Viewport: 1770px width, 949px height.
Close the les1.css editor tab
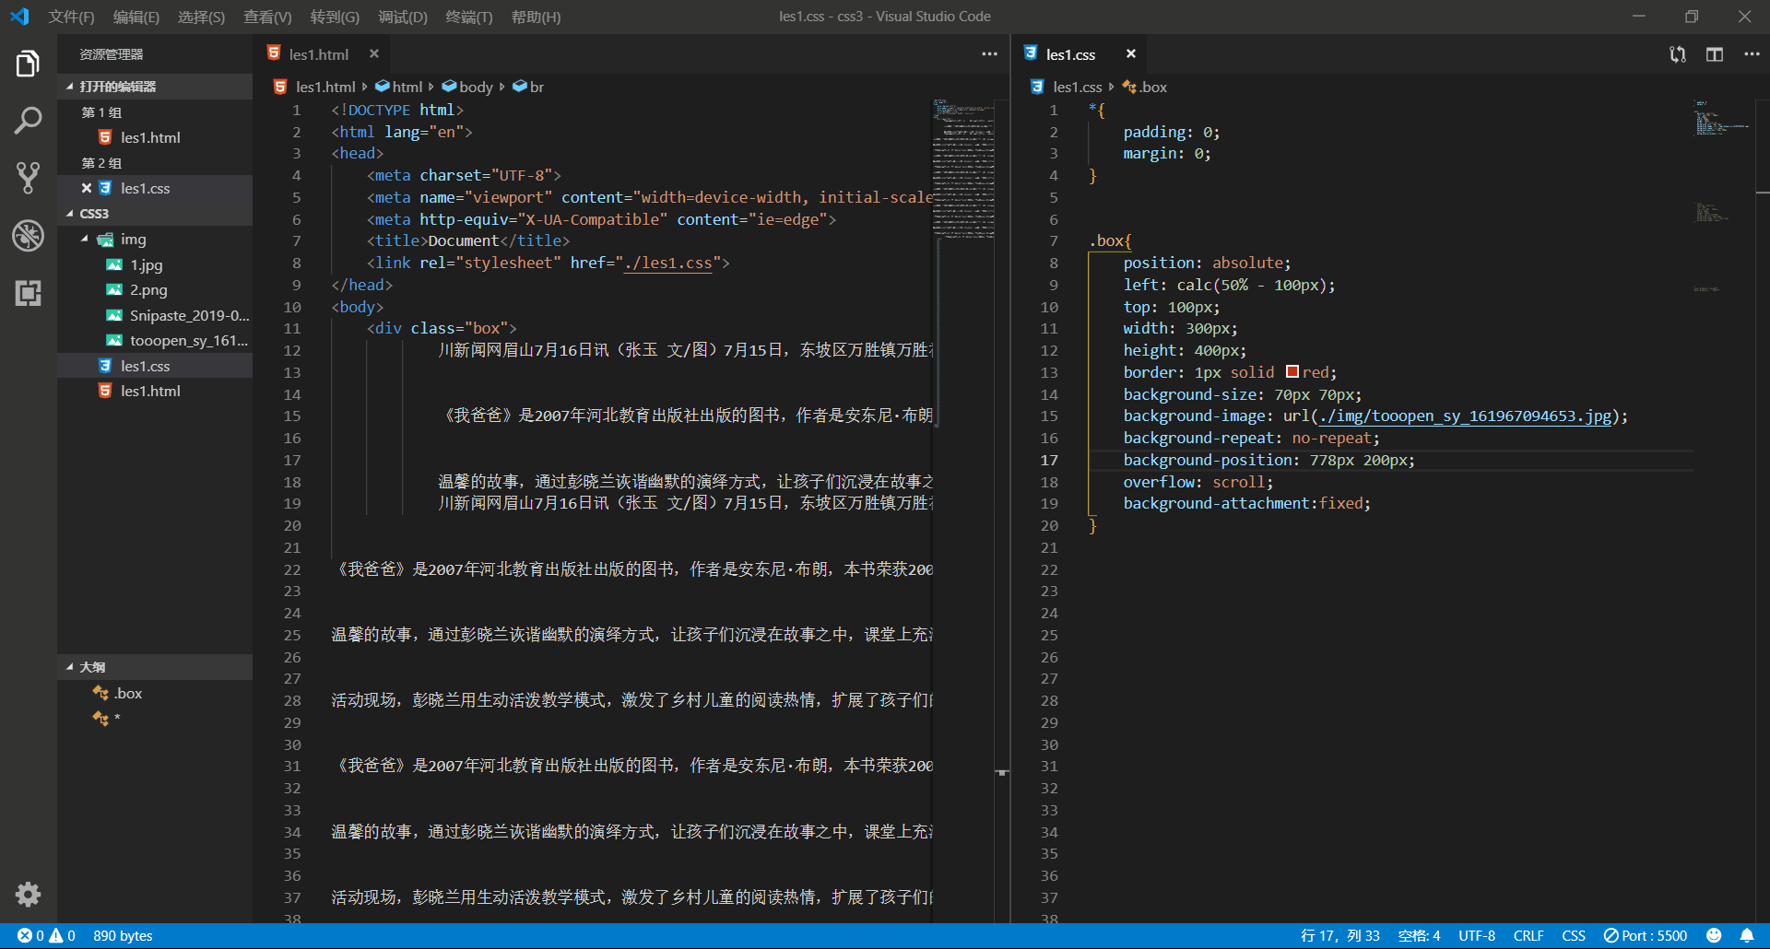(1130, 54)
